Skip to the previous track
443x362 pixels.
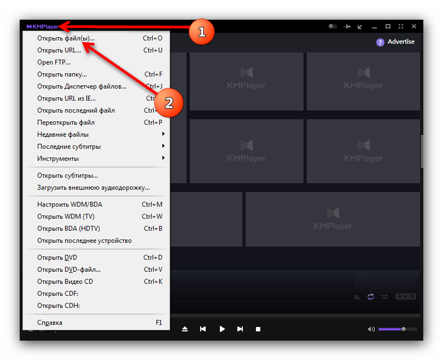point(203,329)
